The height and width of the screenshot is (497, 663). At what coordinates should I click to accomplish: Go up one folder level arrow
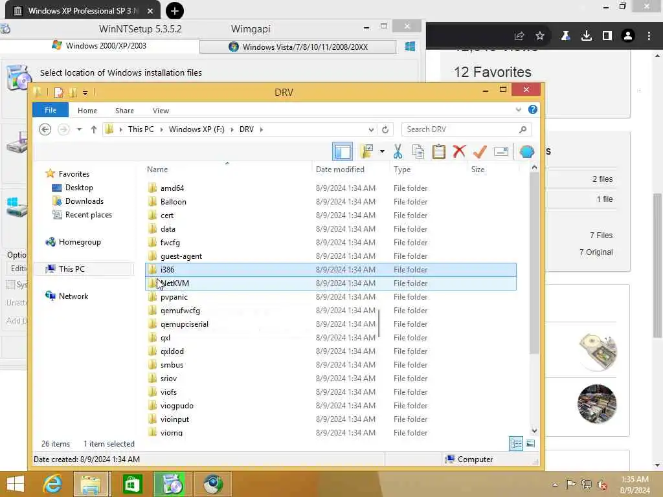[93, 129]
